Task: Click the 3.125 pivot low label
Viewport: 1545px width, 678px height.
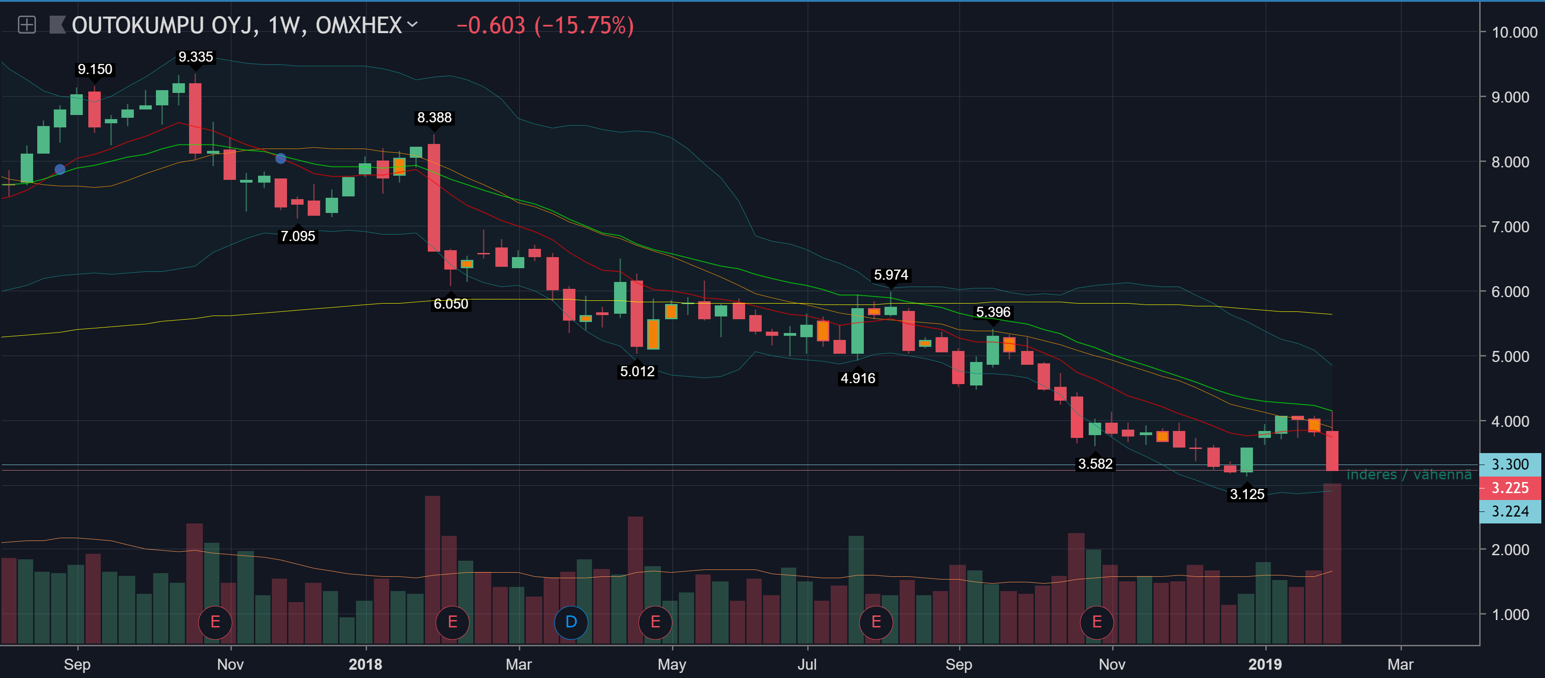Action: click(1246, 494)
